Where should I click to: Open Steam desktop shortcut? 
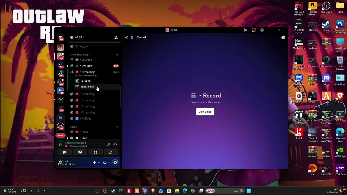pos(326,26)
